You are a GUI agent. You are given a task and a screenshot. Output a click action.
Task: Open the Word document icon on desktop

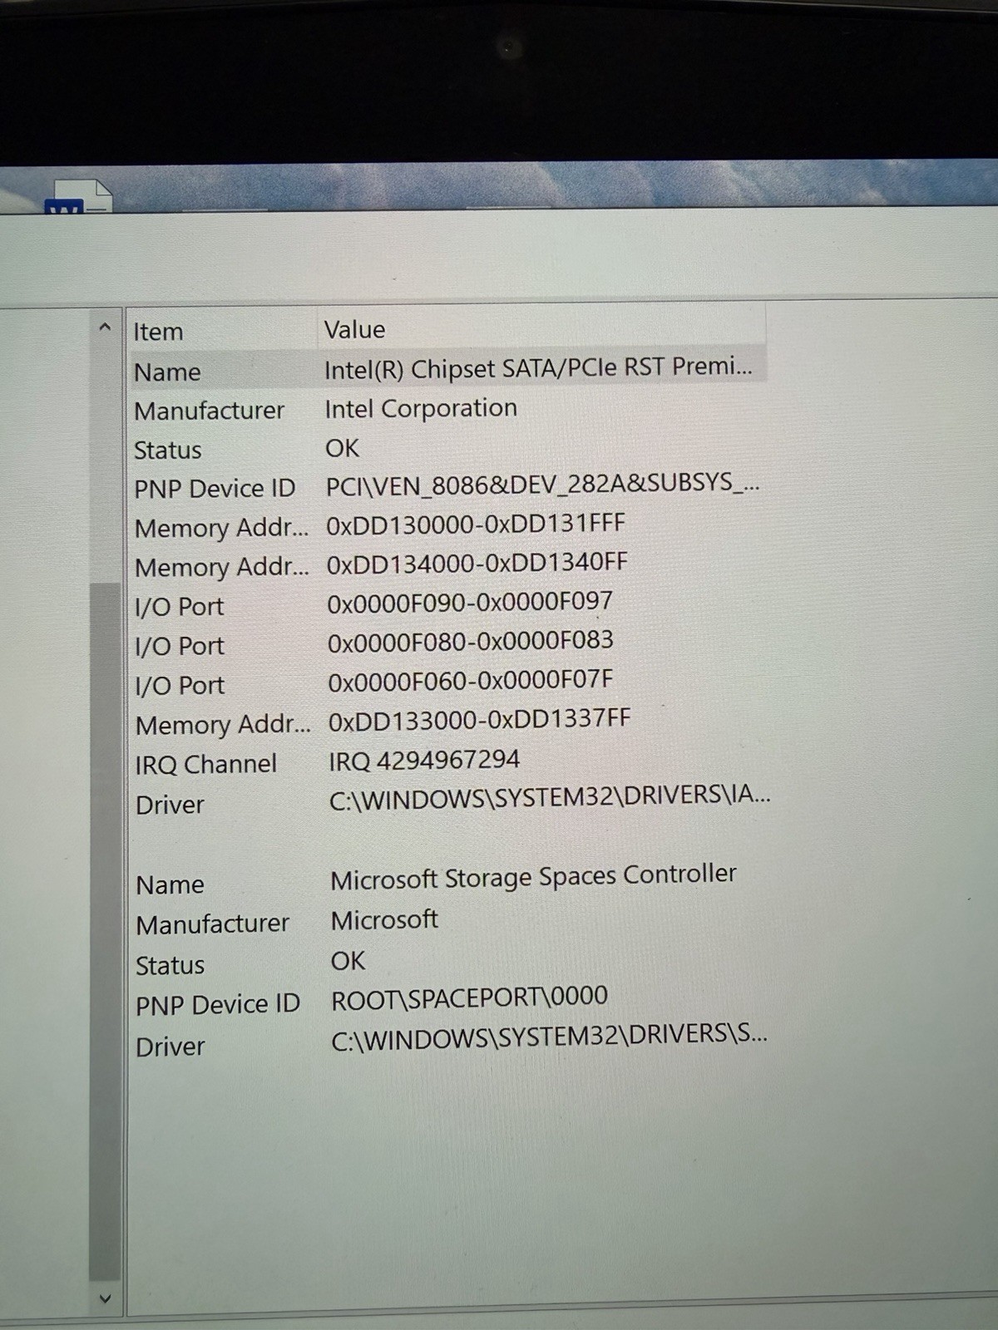tap(78, 196)
